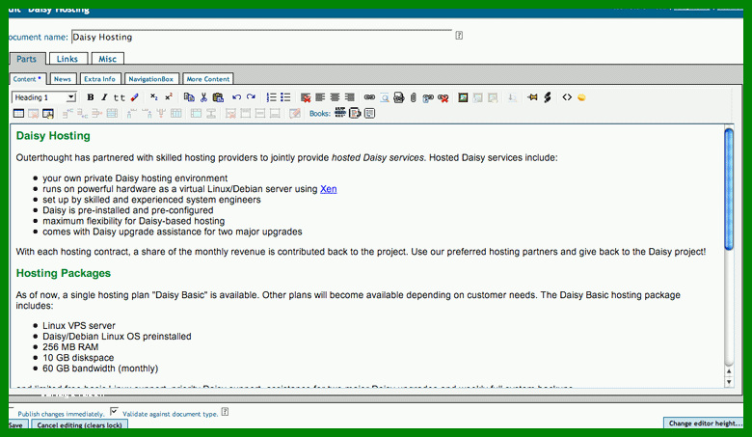Focus the Document name input field
Viewport: 752px width, 437px height.
pyautogui.click(x=262, y=37)
